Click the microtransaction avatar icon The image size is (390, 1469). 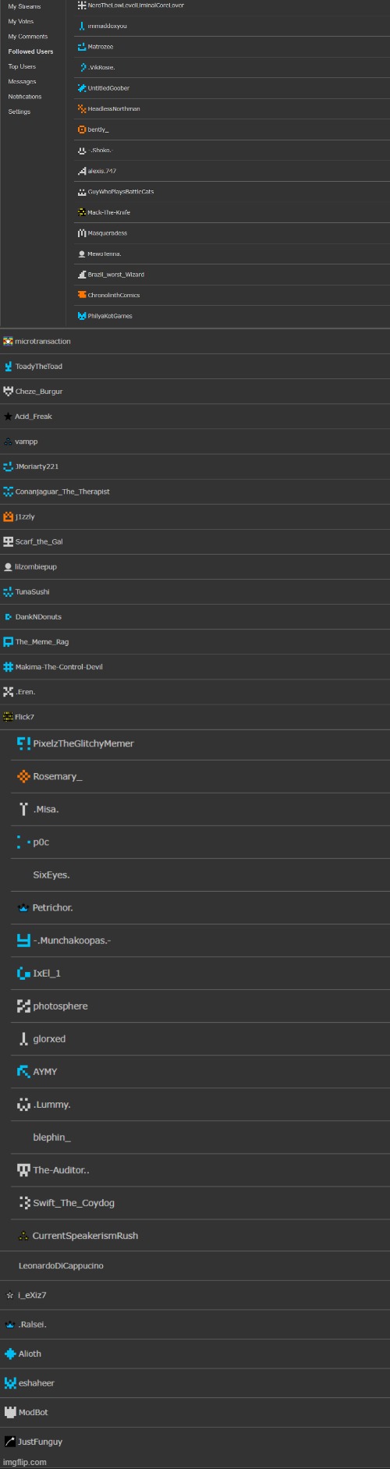tap(8, 341)
